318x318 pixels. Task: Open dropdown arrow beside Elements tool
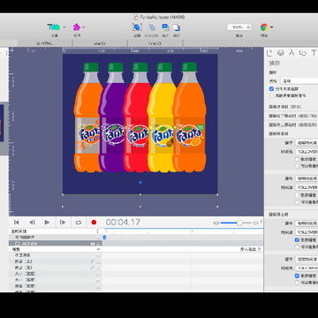[x=64, y=27]
